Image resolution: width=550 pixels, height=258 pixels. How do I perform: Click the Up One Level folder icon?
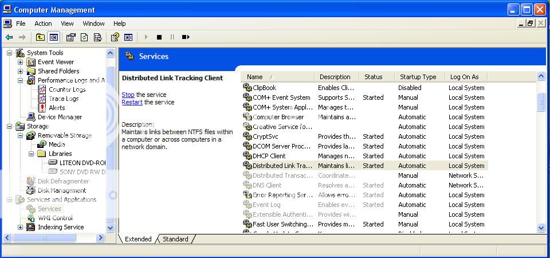coord(40,37)
